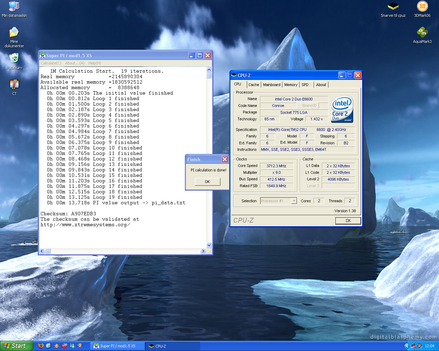
Task: Open the Start menu
Action: coord(16,346)
